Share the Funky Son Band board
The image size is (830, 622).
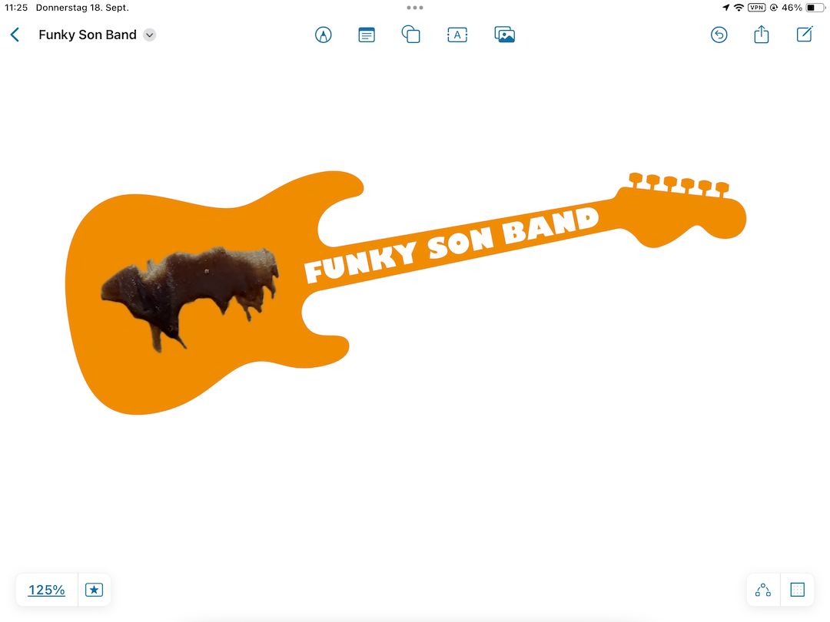click(x=761, y=35)
